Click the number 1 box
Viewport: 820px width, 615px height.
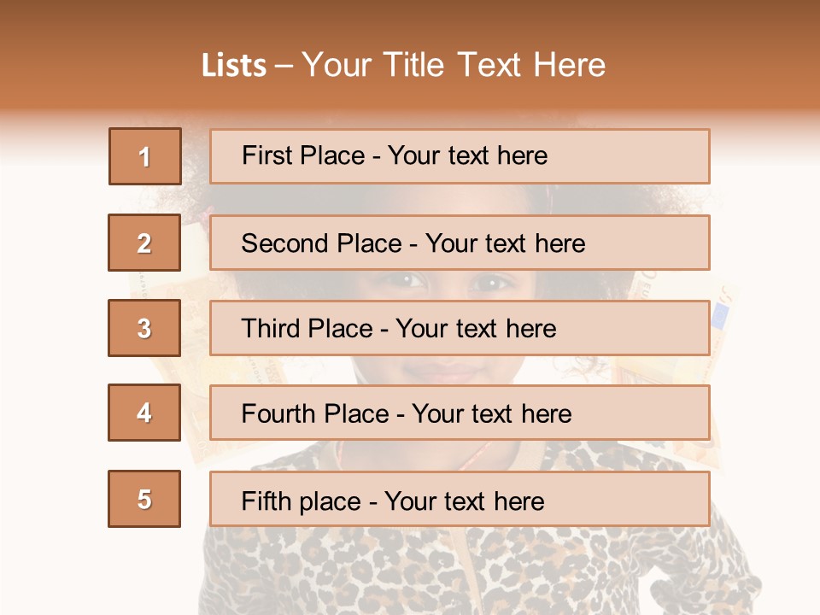click(x=145, y=156)
